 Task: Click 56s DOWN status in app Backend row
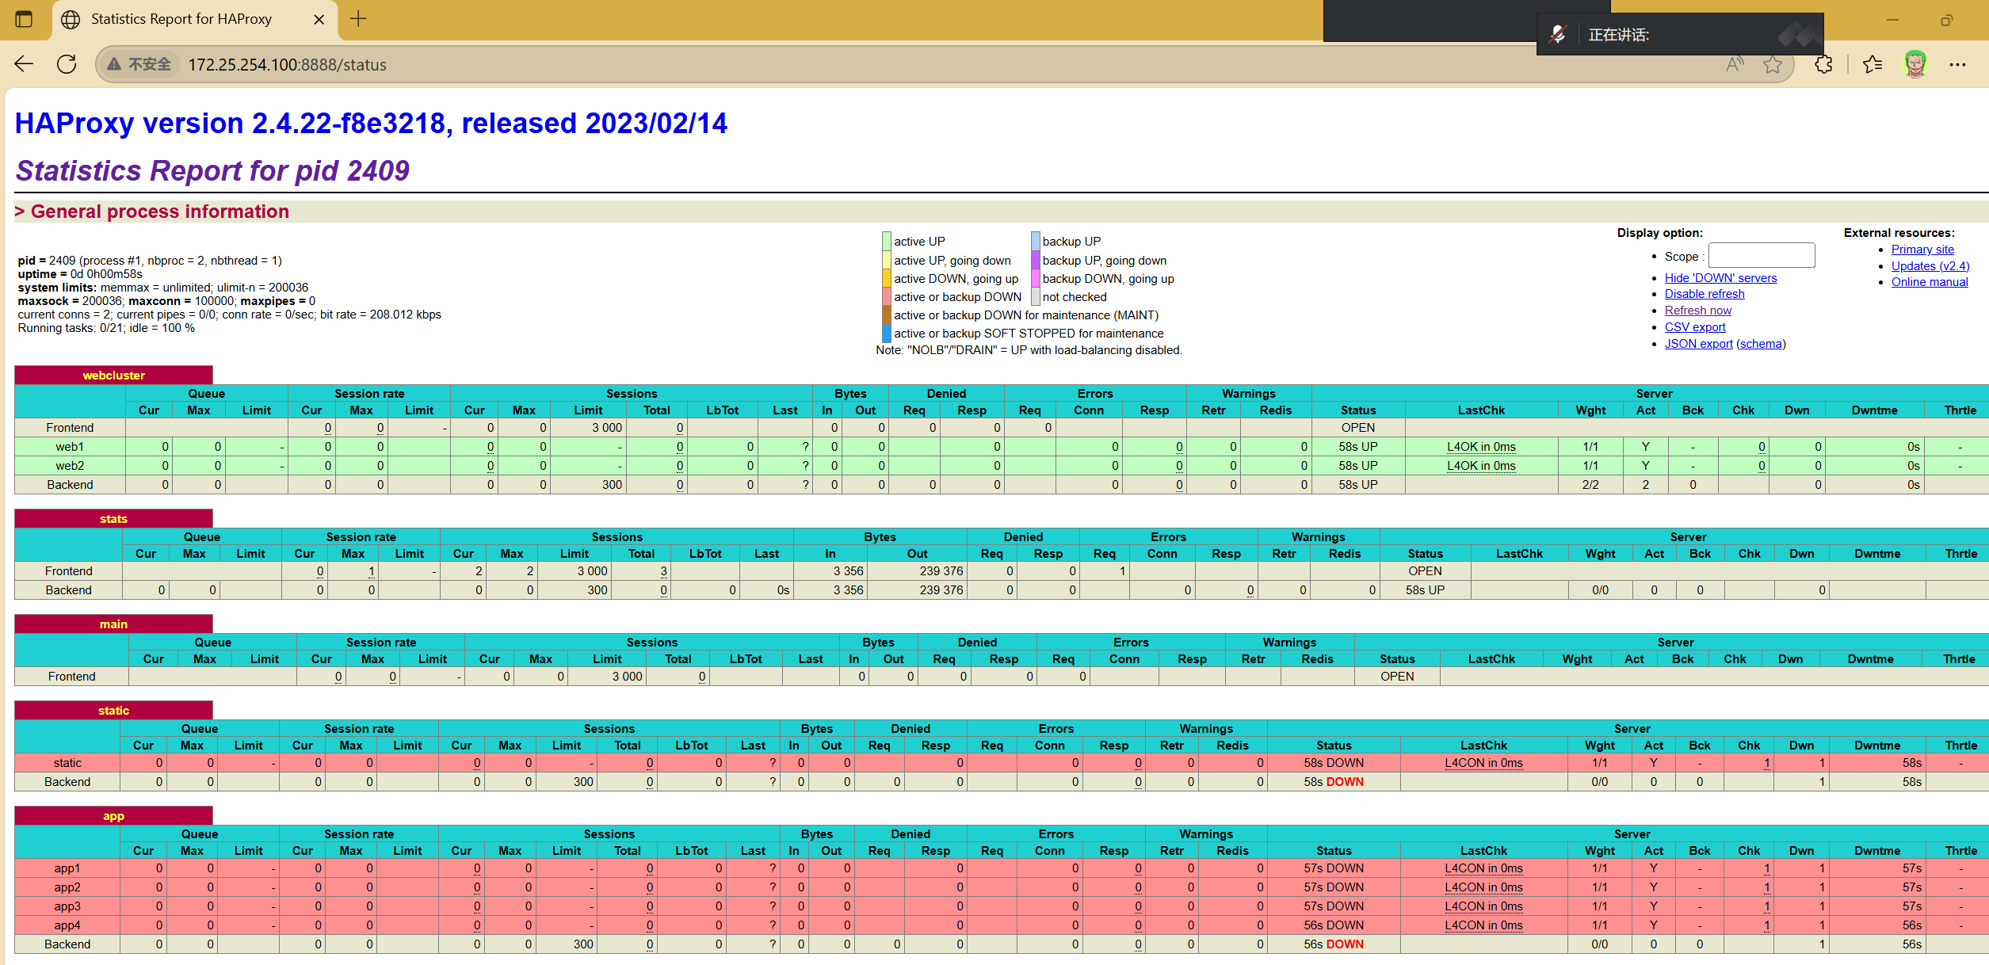coord(1334,944)
